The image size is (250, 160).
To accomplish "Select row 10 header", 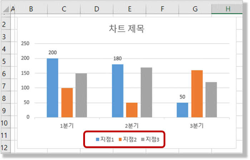I will 5,122.
